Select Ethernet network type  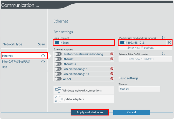[x=7, y=56]
